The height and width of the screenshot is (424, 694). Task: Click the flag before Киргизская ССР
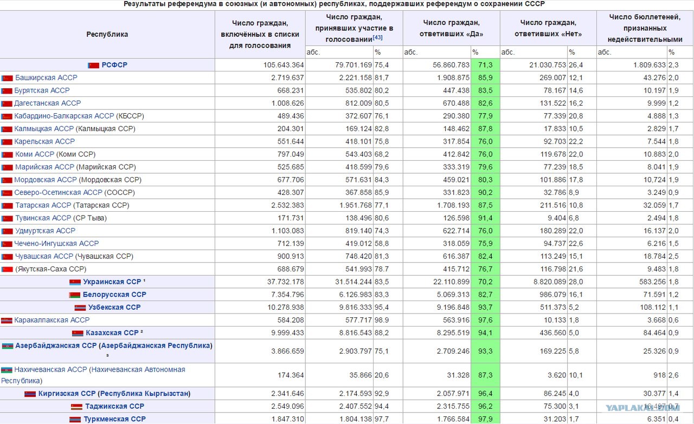pos(30,394)
